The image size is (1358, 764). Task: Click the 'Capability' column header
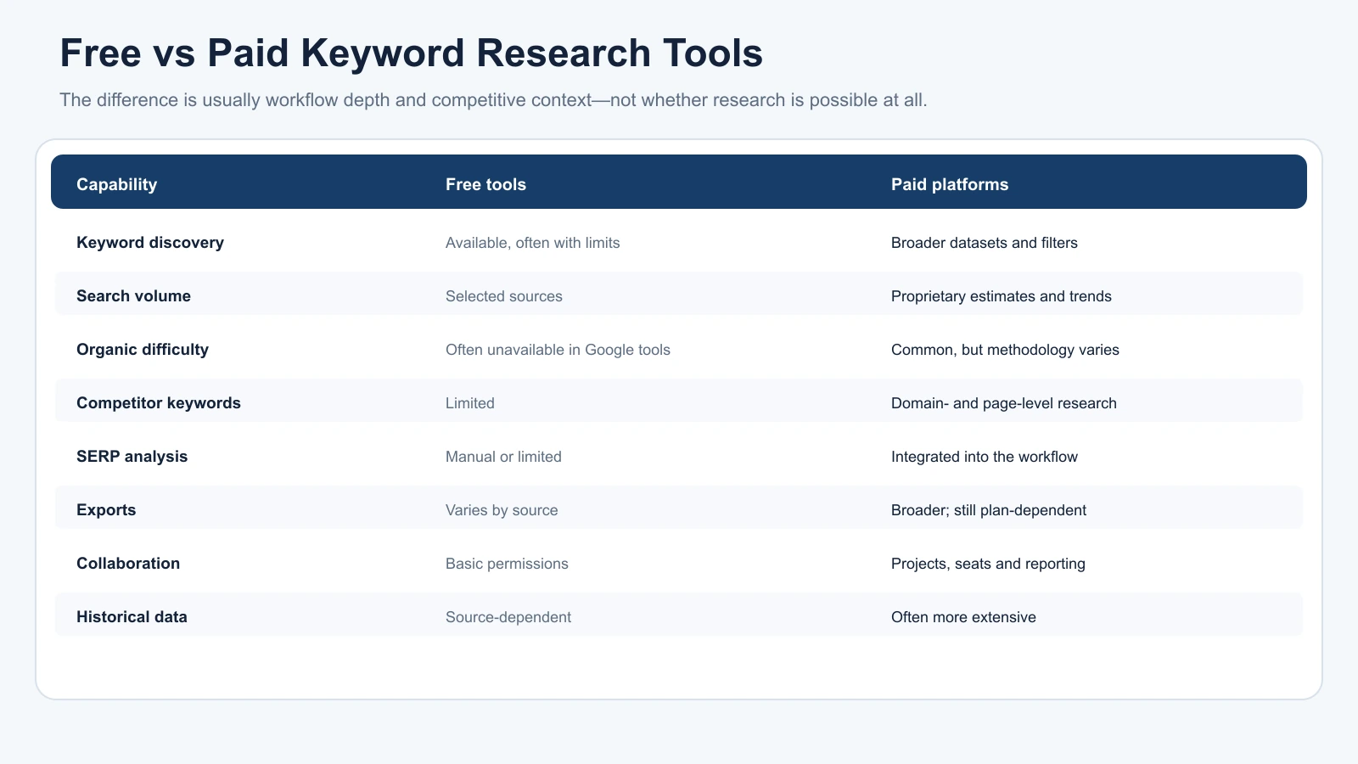[116, 184]
